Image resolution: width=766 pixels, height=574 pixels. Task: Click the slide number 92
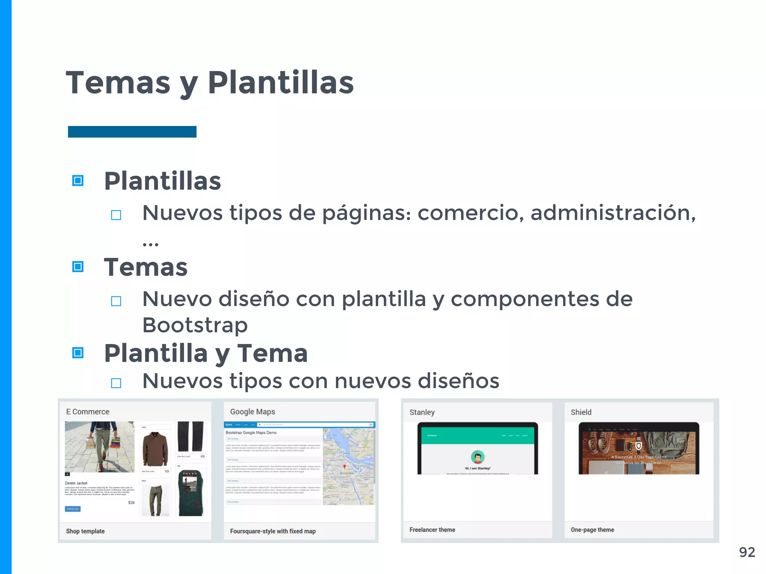pyautogui.click(x=747, y=552)
